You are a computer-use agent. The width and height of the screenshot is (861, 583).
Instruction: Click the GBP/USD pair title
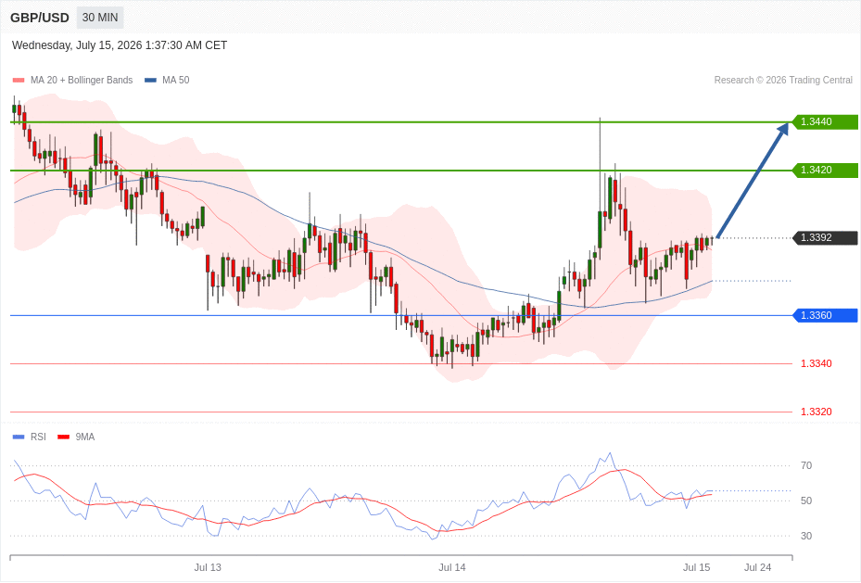[x=40, y=18]
